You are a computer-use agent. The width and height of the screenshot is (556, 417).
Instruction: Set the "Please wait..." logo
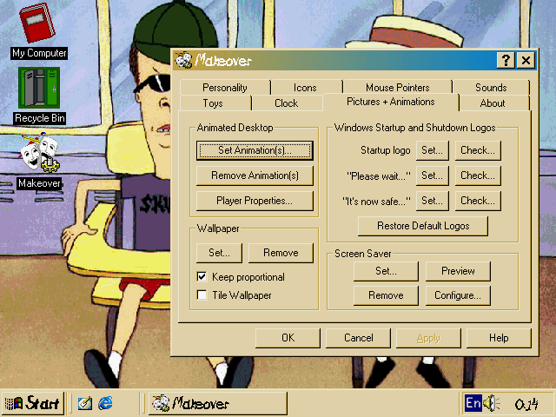433,175
